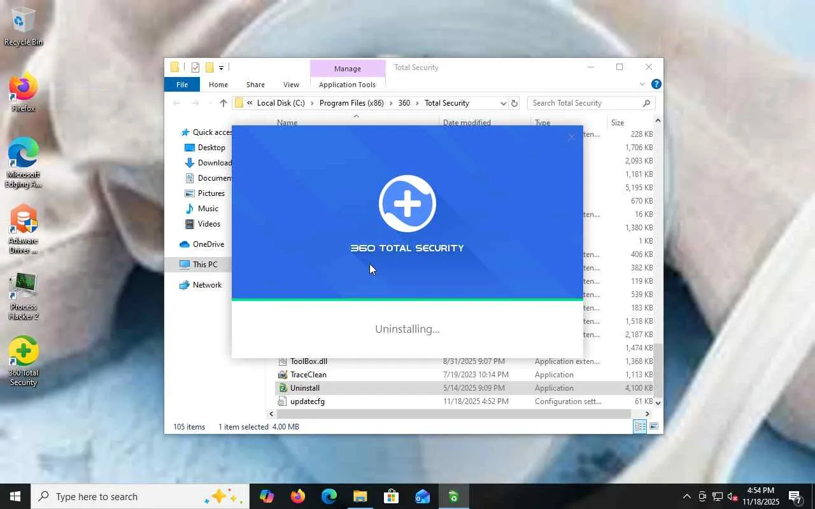
Task: Show hidden system tray icons
Action: point(686,496)
